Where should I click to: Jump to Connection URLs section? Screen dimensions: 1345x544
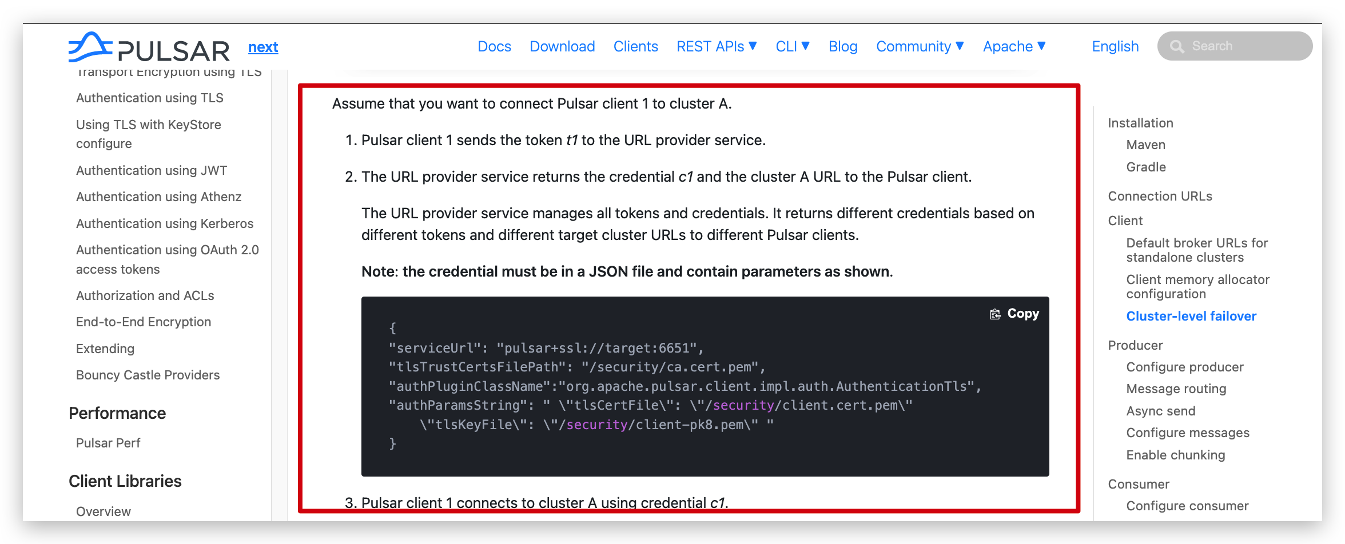point(1160,196)
